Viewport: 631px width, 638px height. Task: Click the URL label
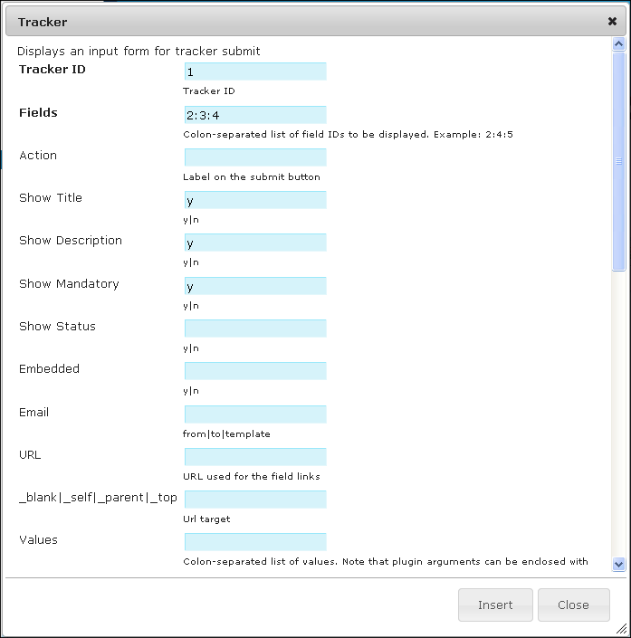pos(30,455)
